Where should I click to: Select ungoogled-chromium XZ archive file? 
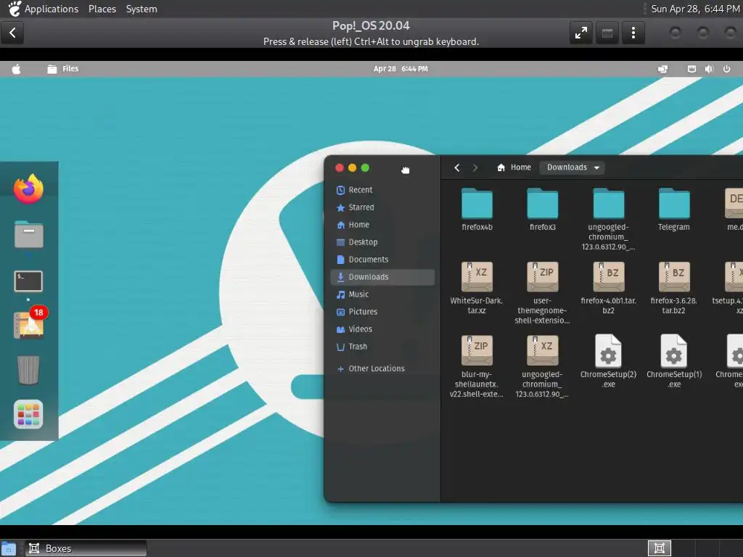[x=543, y=366]
